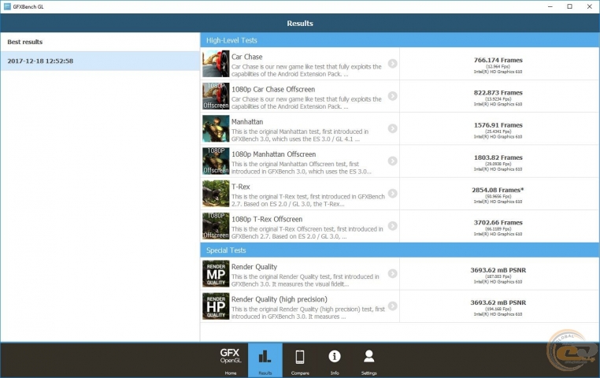Image resolution: width=600 pixels, height=378 pixels.
Task: Expand details arrow for Manhattan
Action: (392, 128)
